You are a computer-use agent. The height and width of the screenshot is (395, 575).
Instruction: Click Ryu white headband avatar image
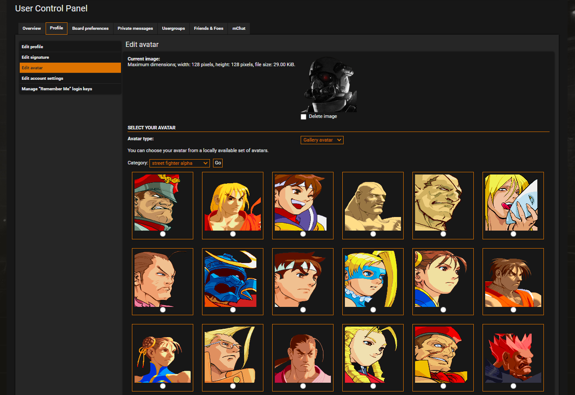(x=303, y=279)
